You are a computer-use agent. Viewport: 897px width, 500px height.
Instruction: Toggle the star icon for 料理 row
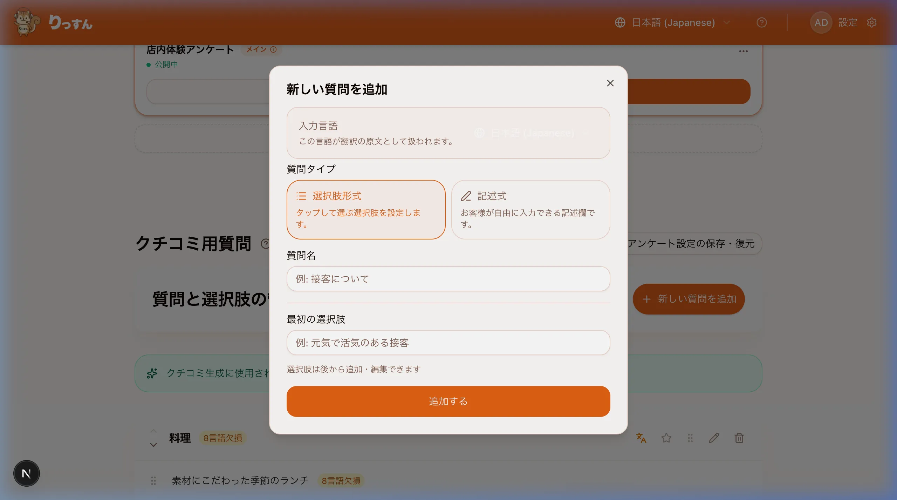pos(666,438)
